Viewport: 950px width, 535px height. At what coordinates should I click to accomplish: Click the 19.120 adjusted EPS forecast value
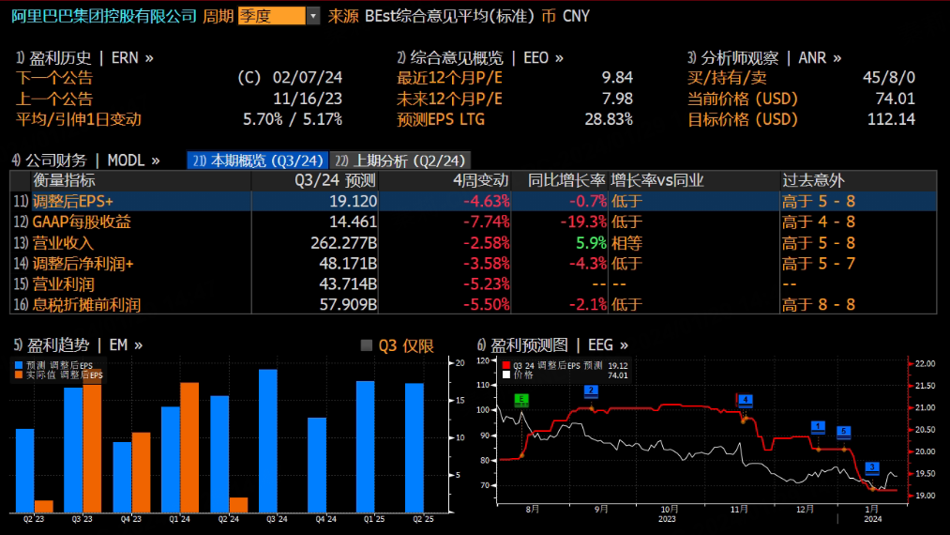[x=354, y=202]
